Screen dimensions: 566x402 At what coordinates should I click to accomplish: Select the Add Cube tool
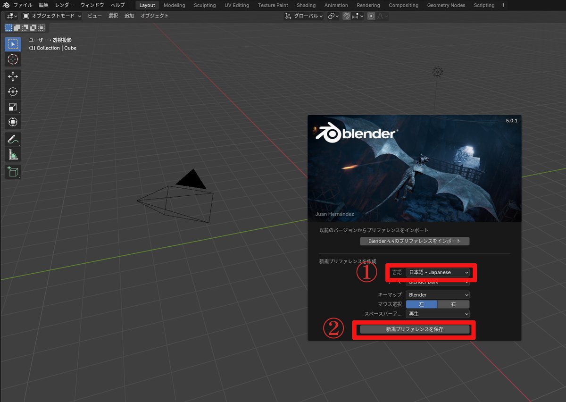[13, 171]
